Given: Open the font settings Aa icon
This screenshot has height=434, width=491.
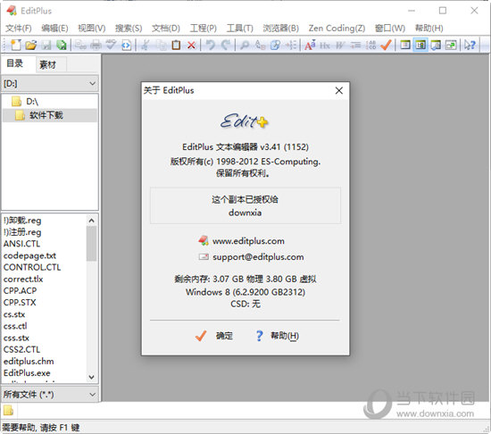Looking at the screenshot, I should click(x=310, y=45).
